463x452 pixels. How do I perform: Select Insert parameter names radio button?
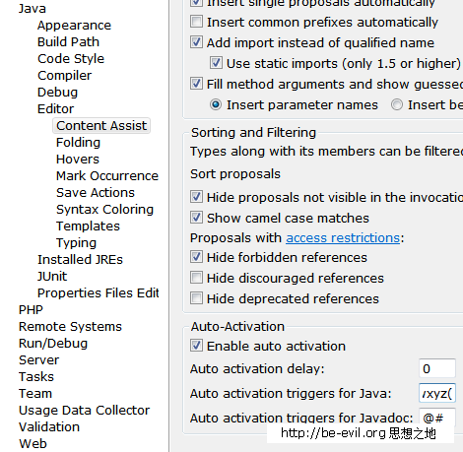pyautogui.click(x=216, y=105)
